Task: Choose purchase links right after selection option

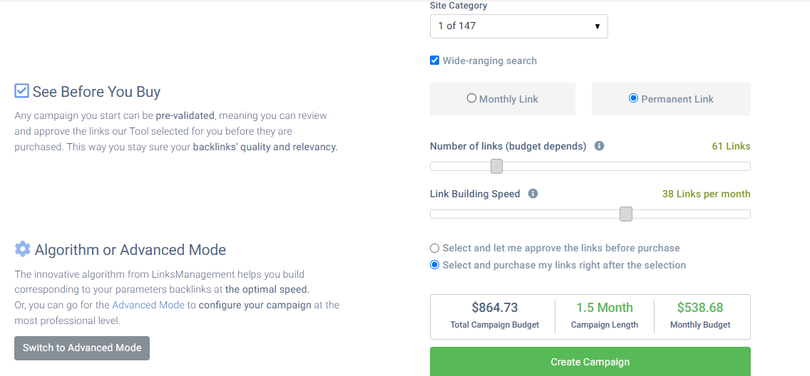Action: 434,265
